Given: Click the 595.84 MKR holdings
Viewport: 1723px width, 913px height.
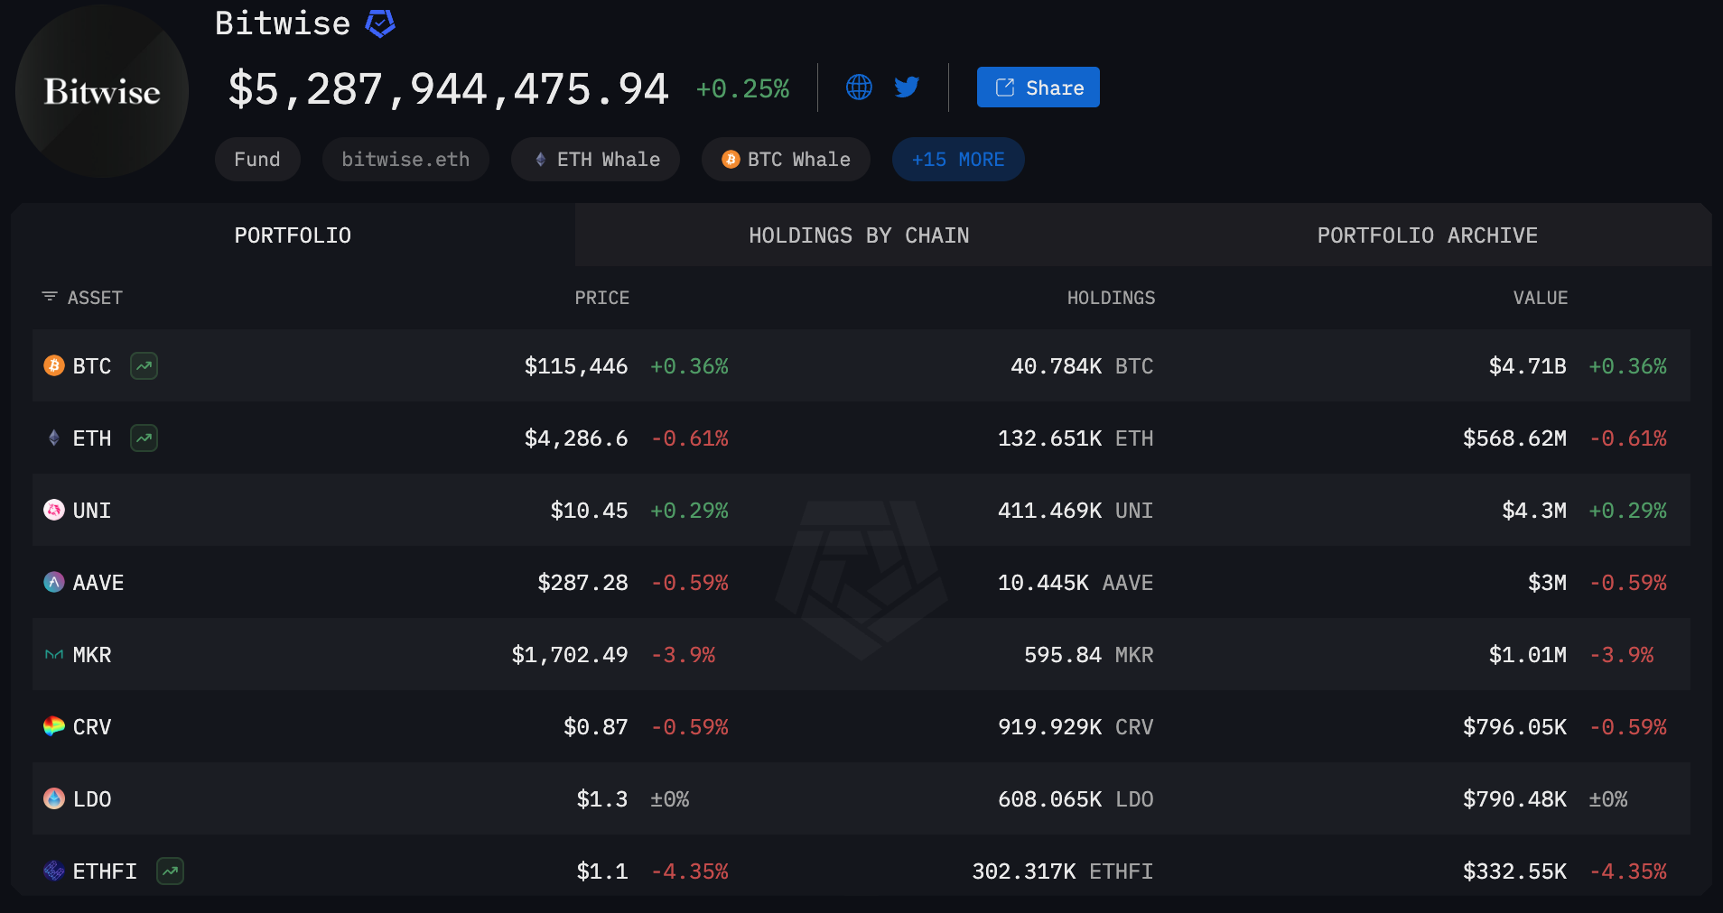Looking at the screenshot, I should 1089,655.
